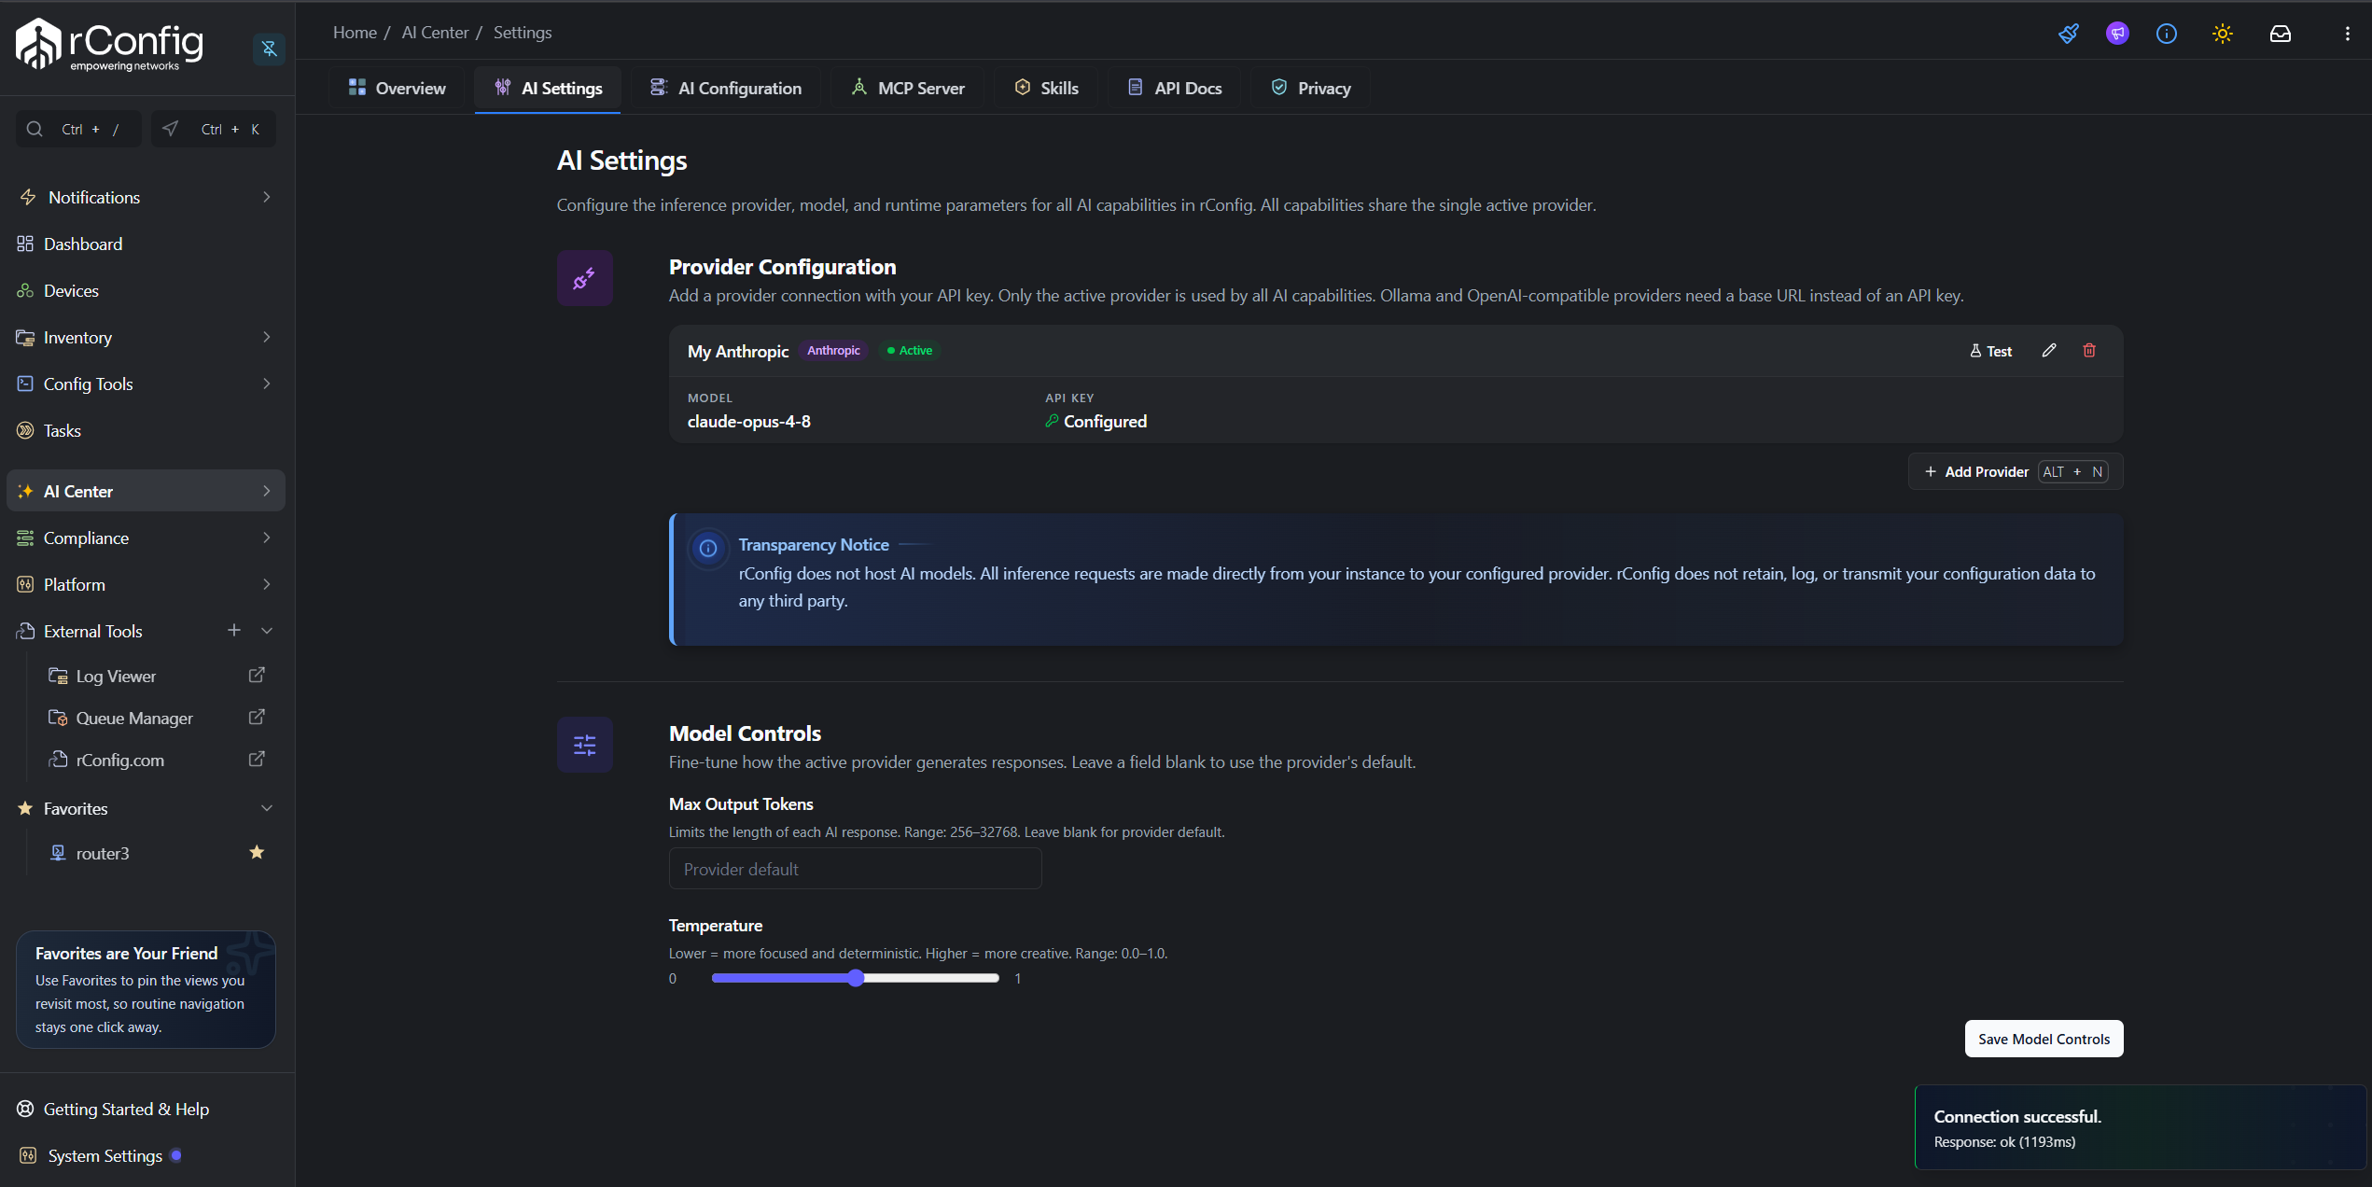Open the AI Configuration tab
2372x1187 pixels.
(725, 89)
